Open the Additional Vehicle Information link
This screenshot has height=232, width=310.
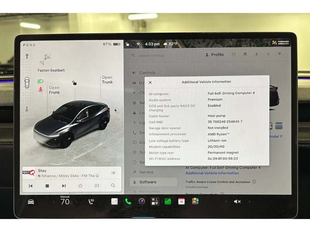coord(212,173)
